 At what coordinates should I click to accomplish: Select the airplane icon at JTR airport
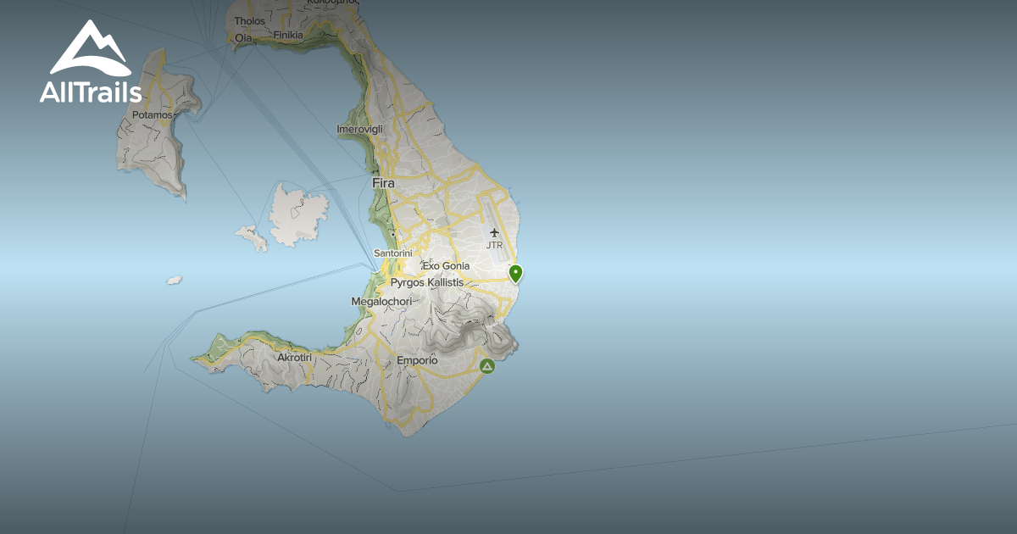pos(496,231)
